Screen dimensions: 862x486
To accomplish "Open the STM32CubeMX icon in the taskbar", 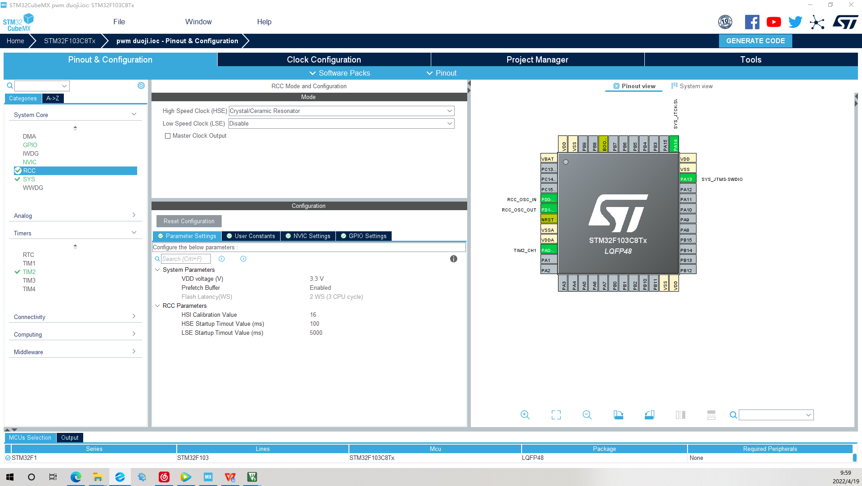I will tap(208, 477).
